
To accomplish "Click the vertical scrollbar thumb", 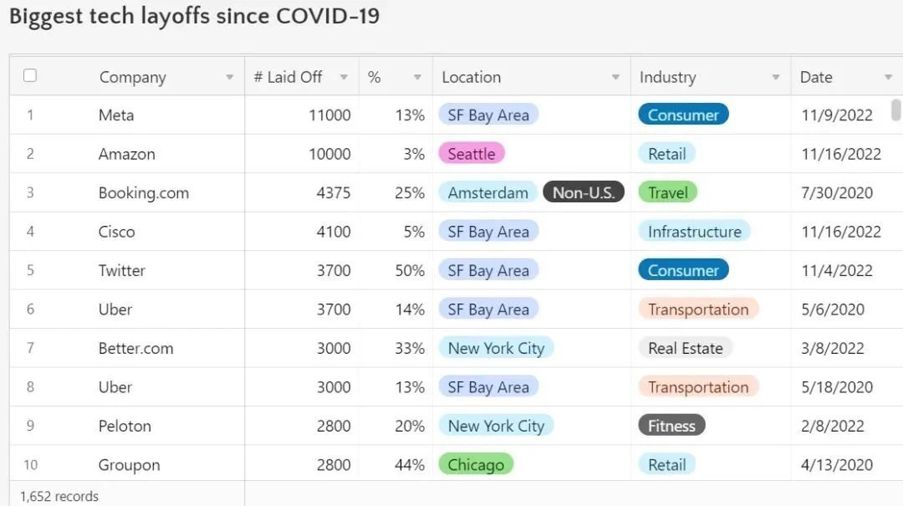I will [895, 110].
